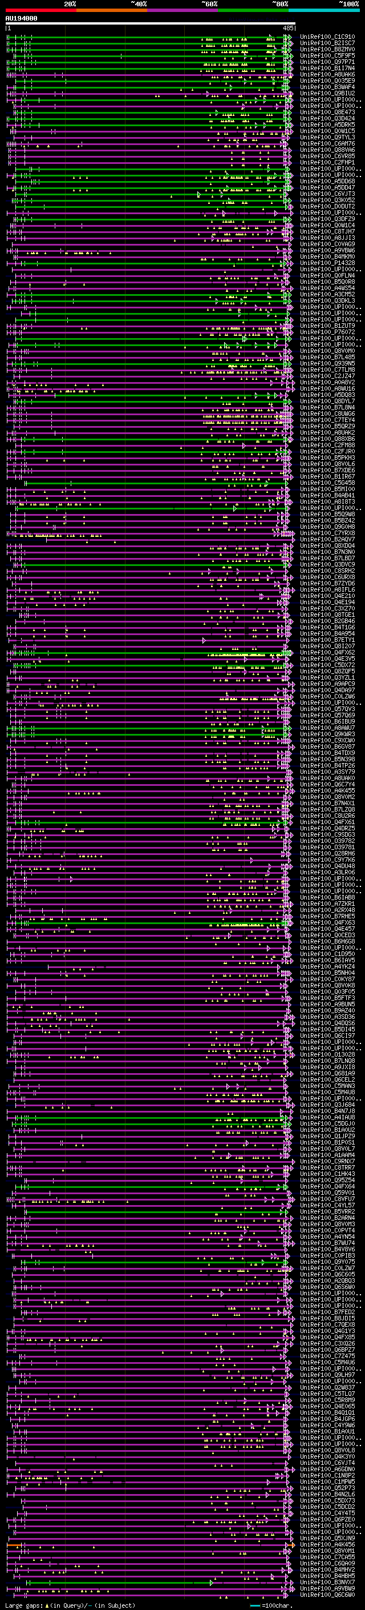Select the AU194000 query title

[21, 19]
